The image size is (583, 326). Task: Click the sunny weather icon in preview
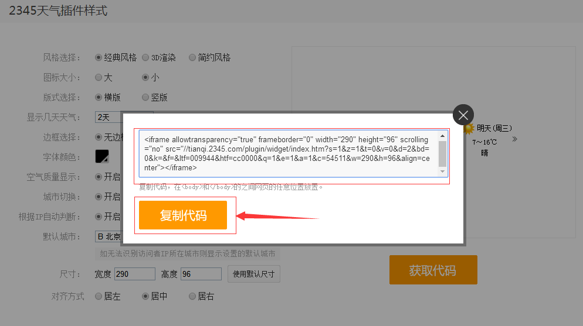[x=469, y=129]
